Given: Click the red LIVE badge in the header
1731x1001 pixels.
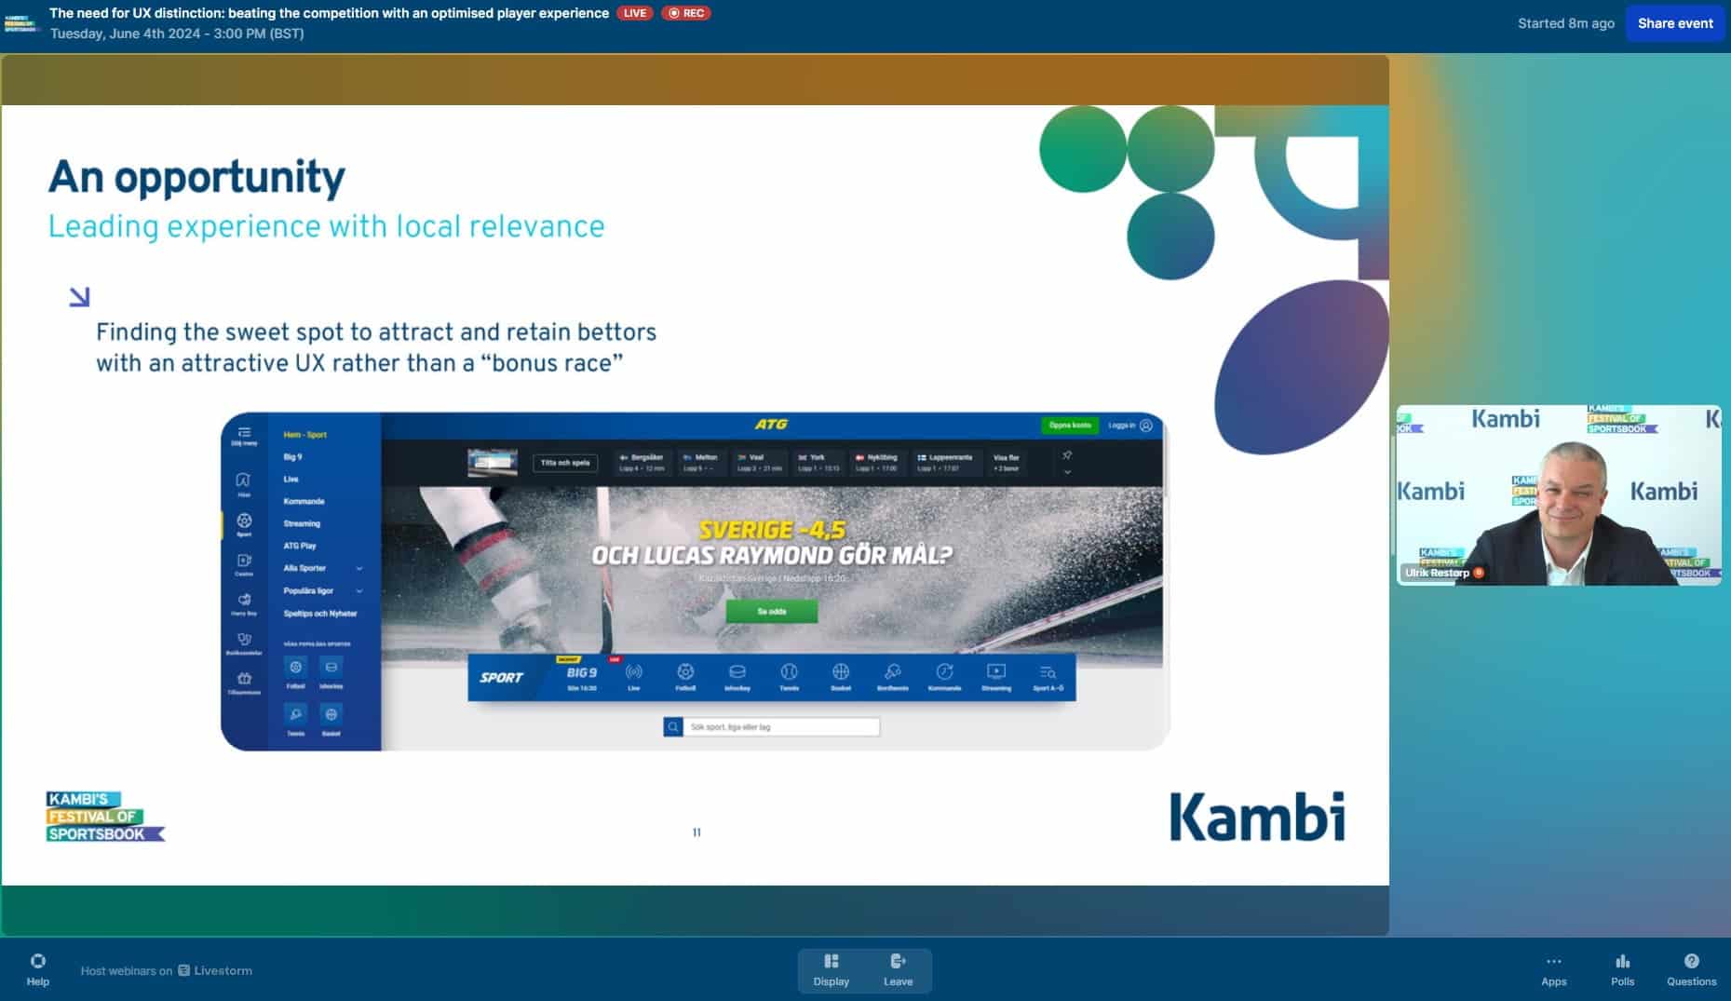Looking at the screenshot, I should pos(634,13).
